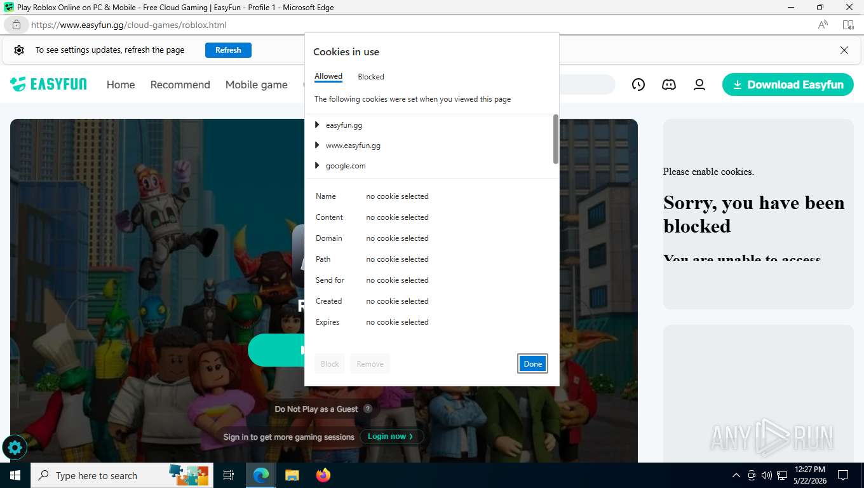Open Microsoft Edge taskbar icon
This screenshot has height=488, width=864.
261,475
